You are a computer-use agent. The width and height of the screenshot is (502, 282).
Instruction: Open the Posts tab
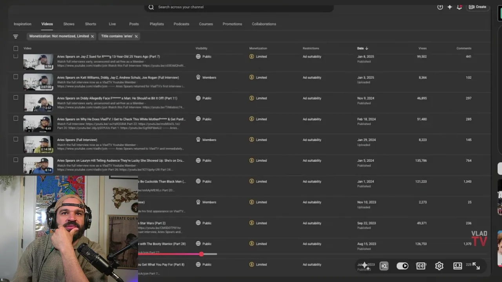point(134,24)
